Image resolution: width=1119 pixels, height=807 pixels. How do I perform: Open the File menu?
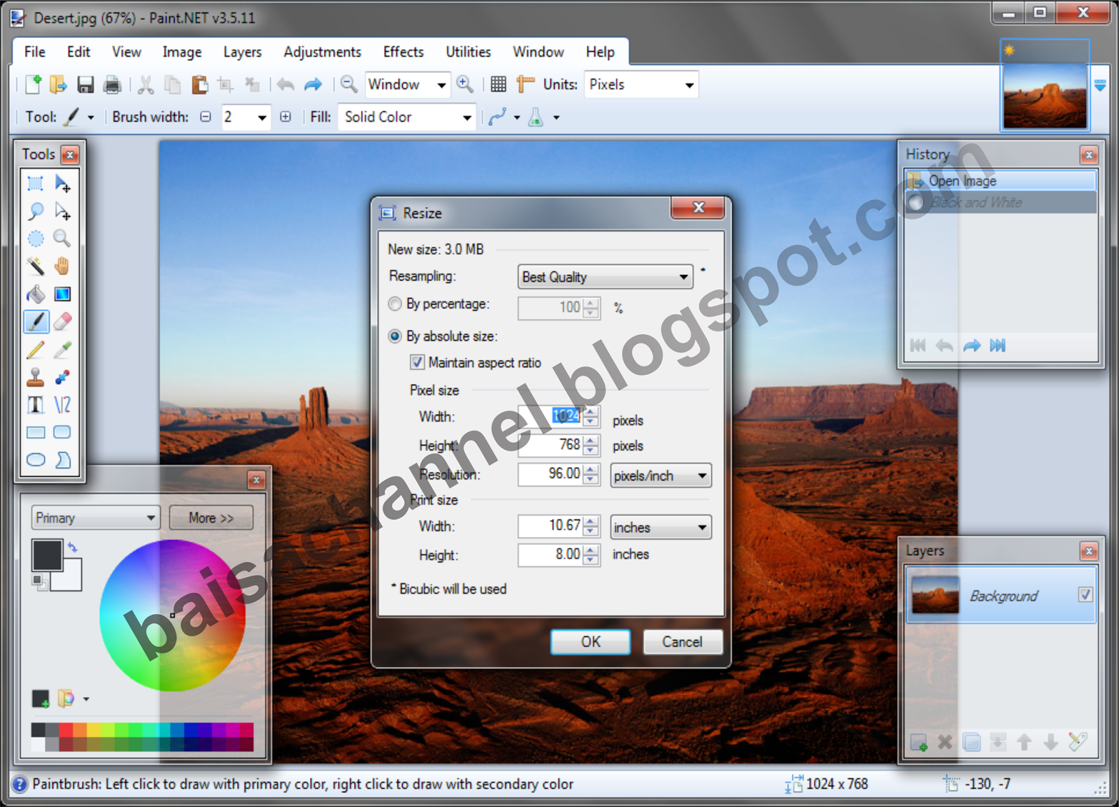35,52
